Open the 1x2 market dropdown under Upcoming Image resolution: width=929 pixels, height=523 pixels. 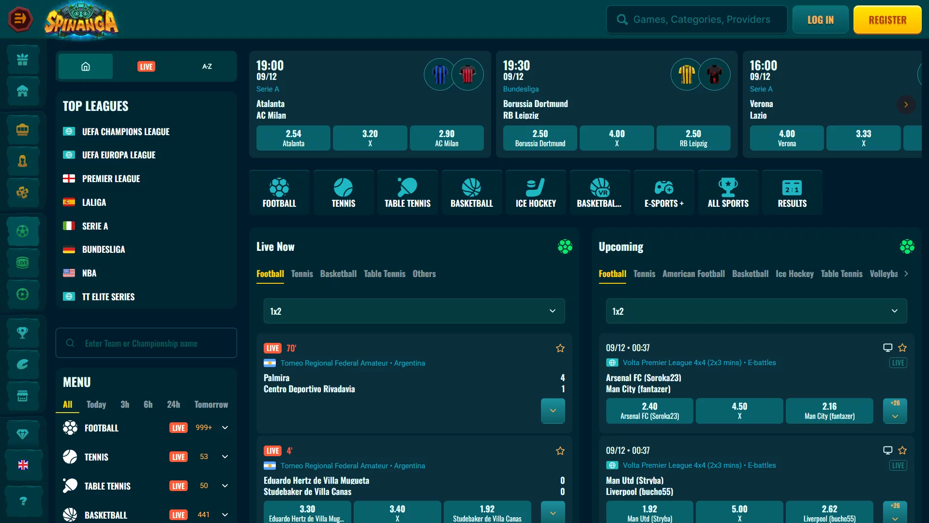click(756, 311)
